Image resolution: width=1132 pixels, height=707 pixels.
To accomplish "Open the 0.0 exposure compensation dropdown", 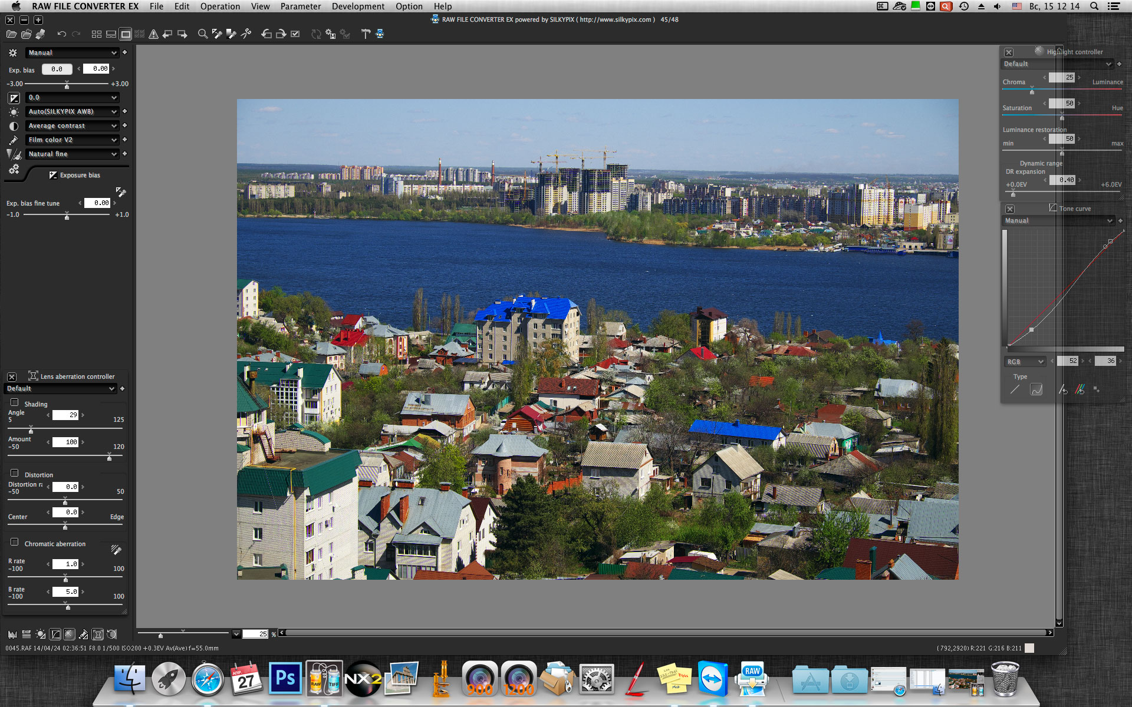I will [x=73, y=97].
